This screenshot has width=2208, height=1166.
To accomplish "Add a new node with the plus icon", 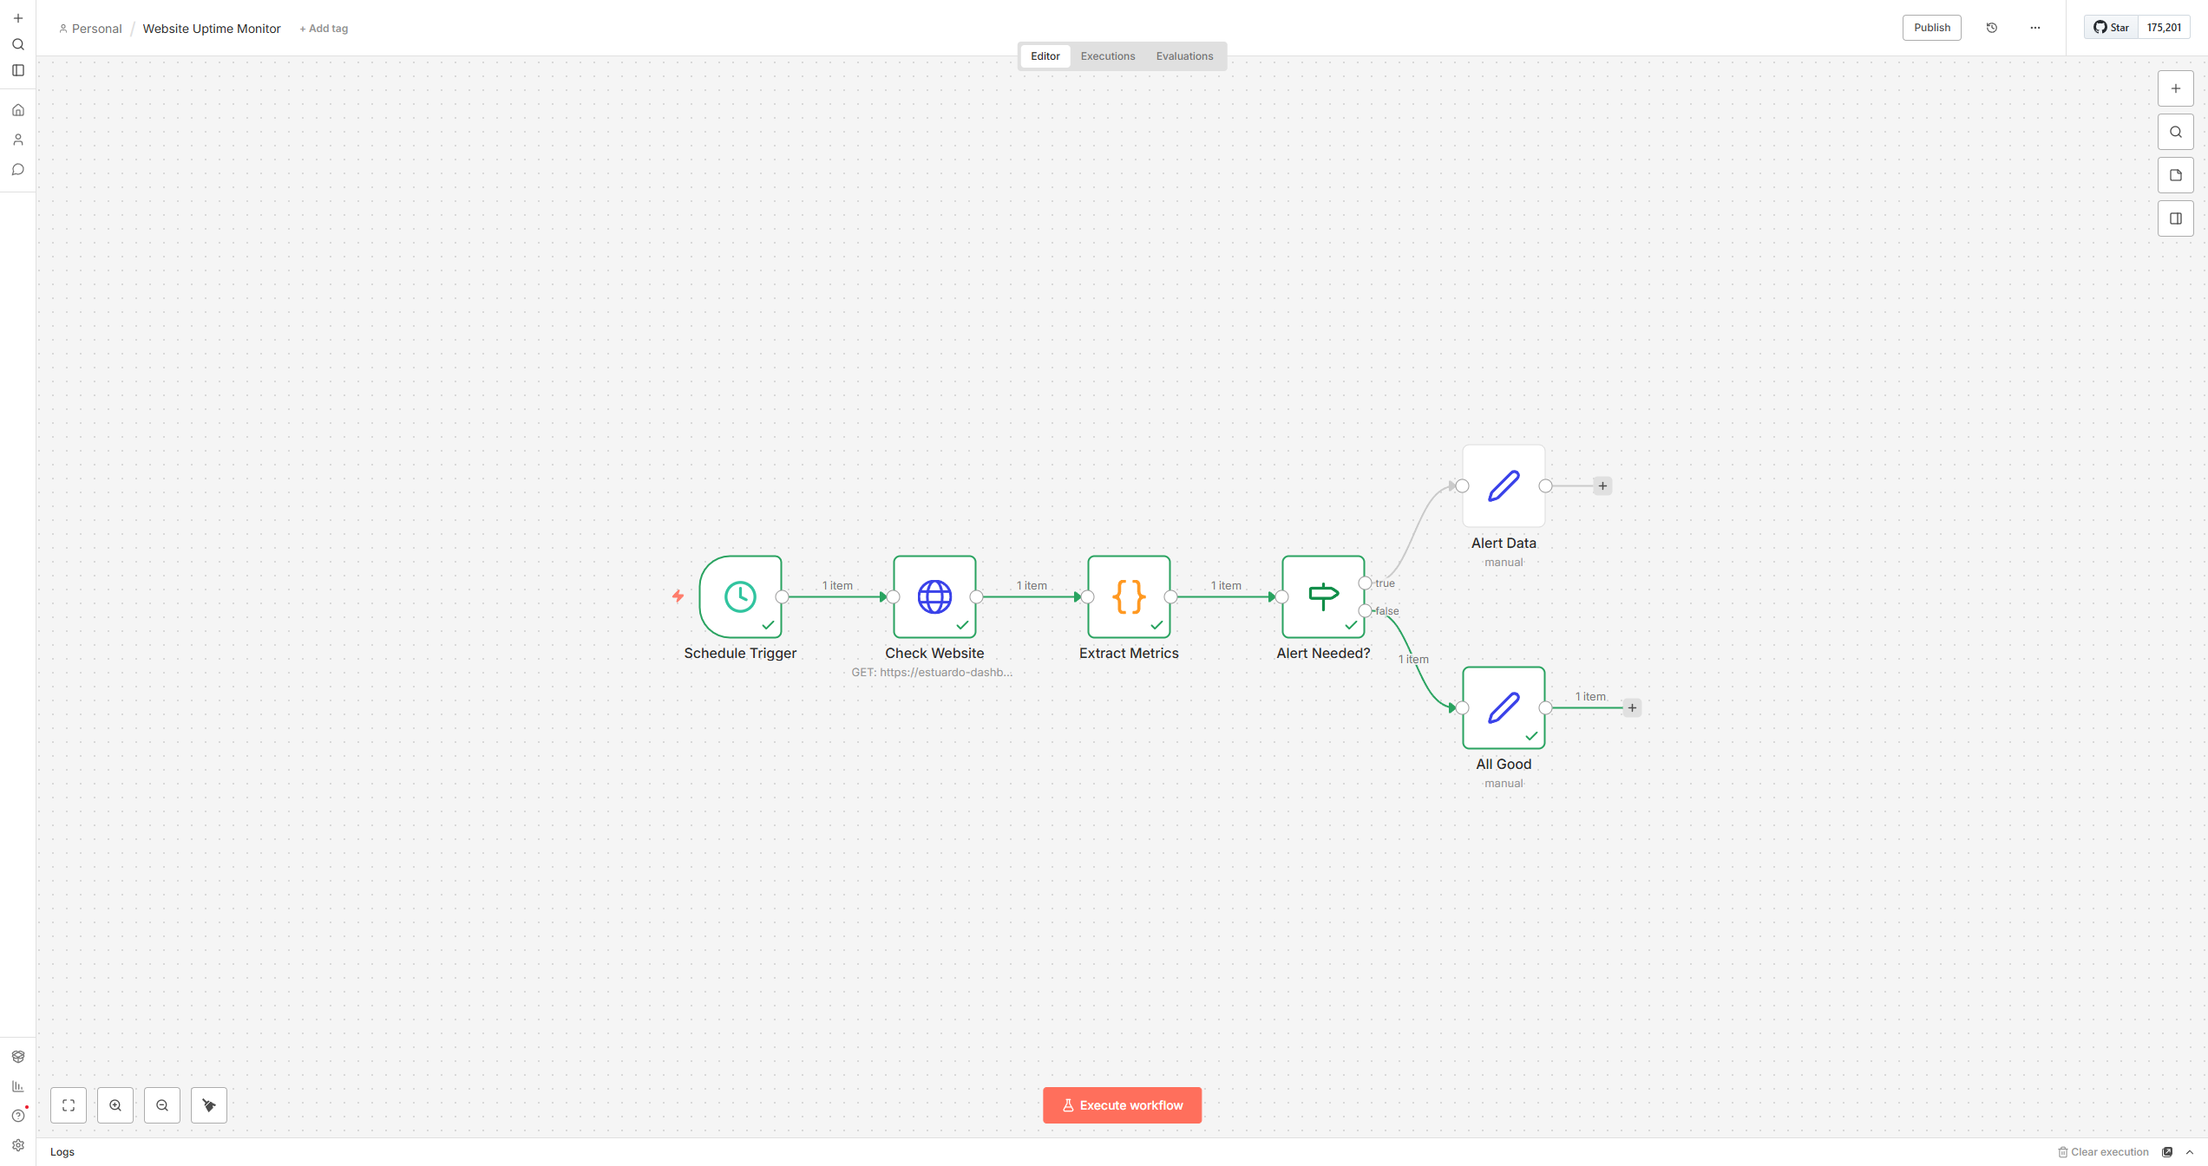I will tap(2175, 88).
